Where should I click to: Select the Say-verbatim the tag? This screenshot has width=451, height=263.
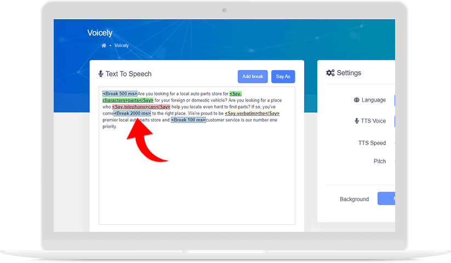click(252, 113)
